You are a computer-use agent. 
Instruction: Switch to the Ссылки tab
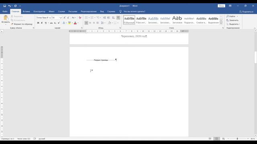(61, 12)
